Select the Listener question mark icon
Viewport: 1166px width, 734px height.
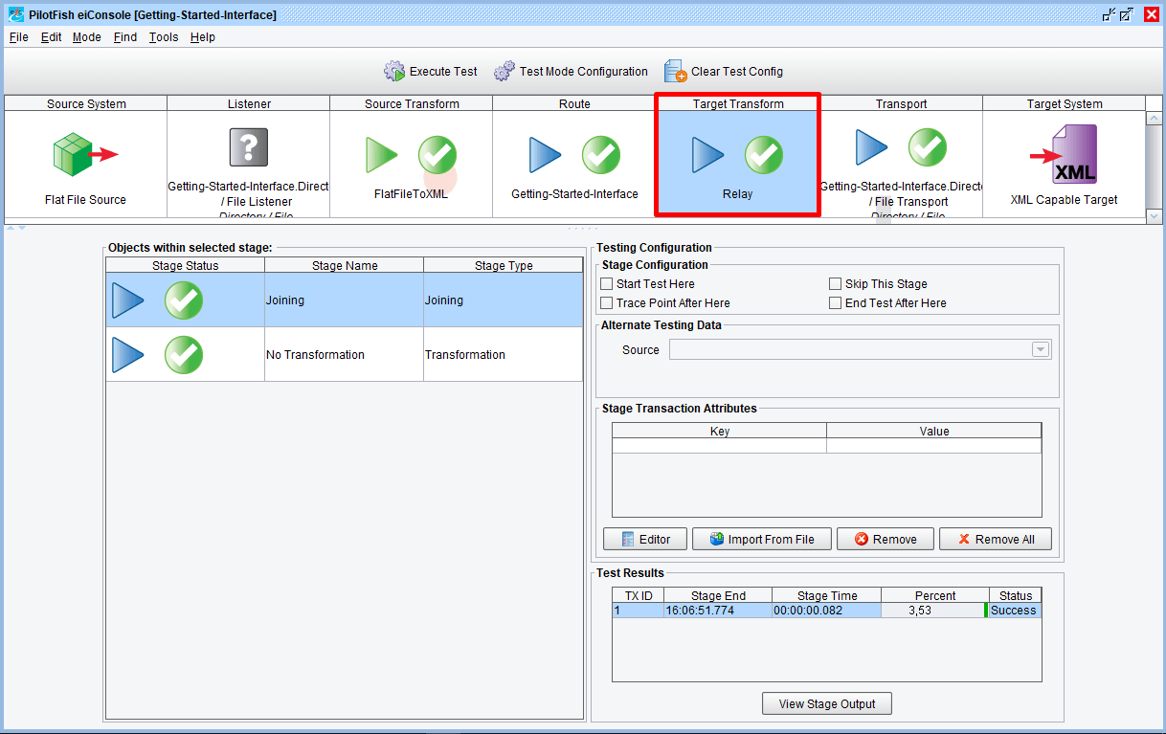[x=249, y=147]
